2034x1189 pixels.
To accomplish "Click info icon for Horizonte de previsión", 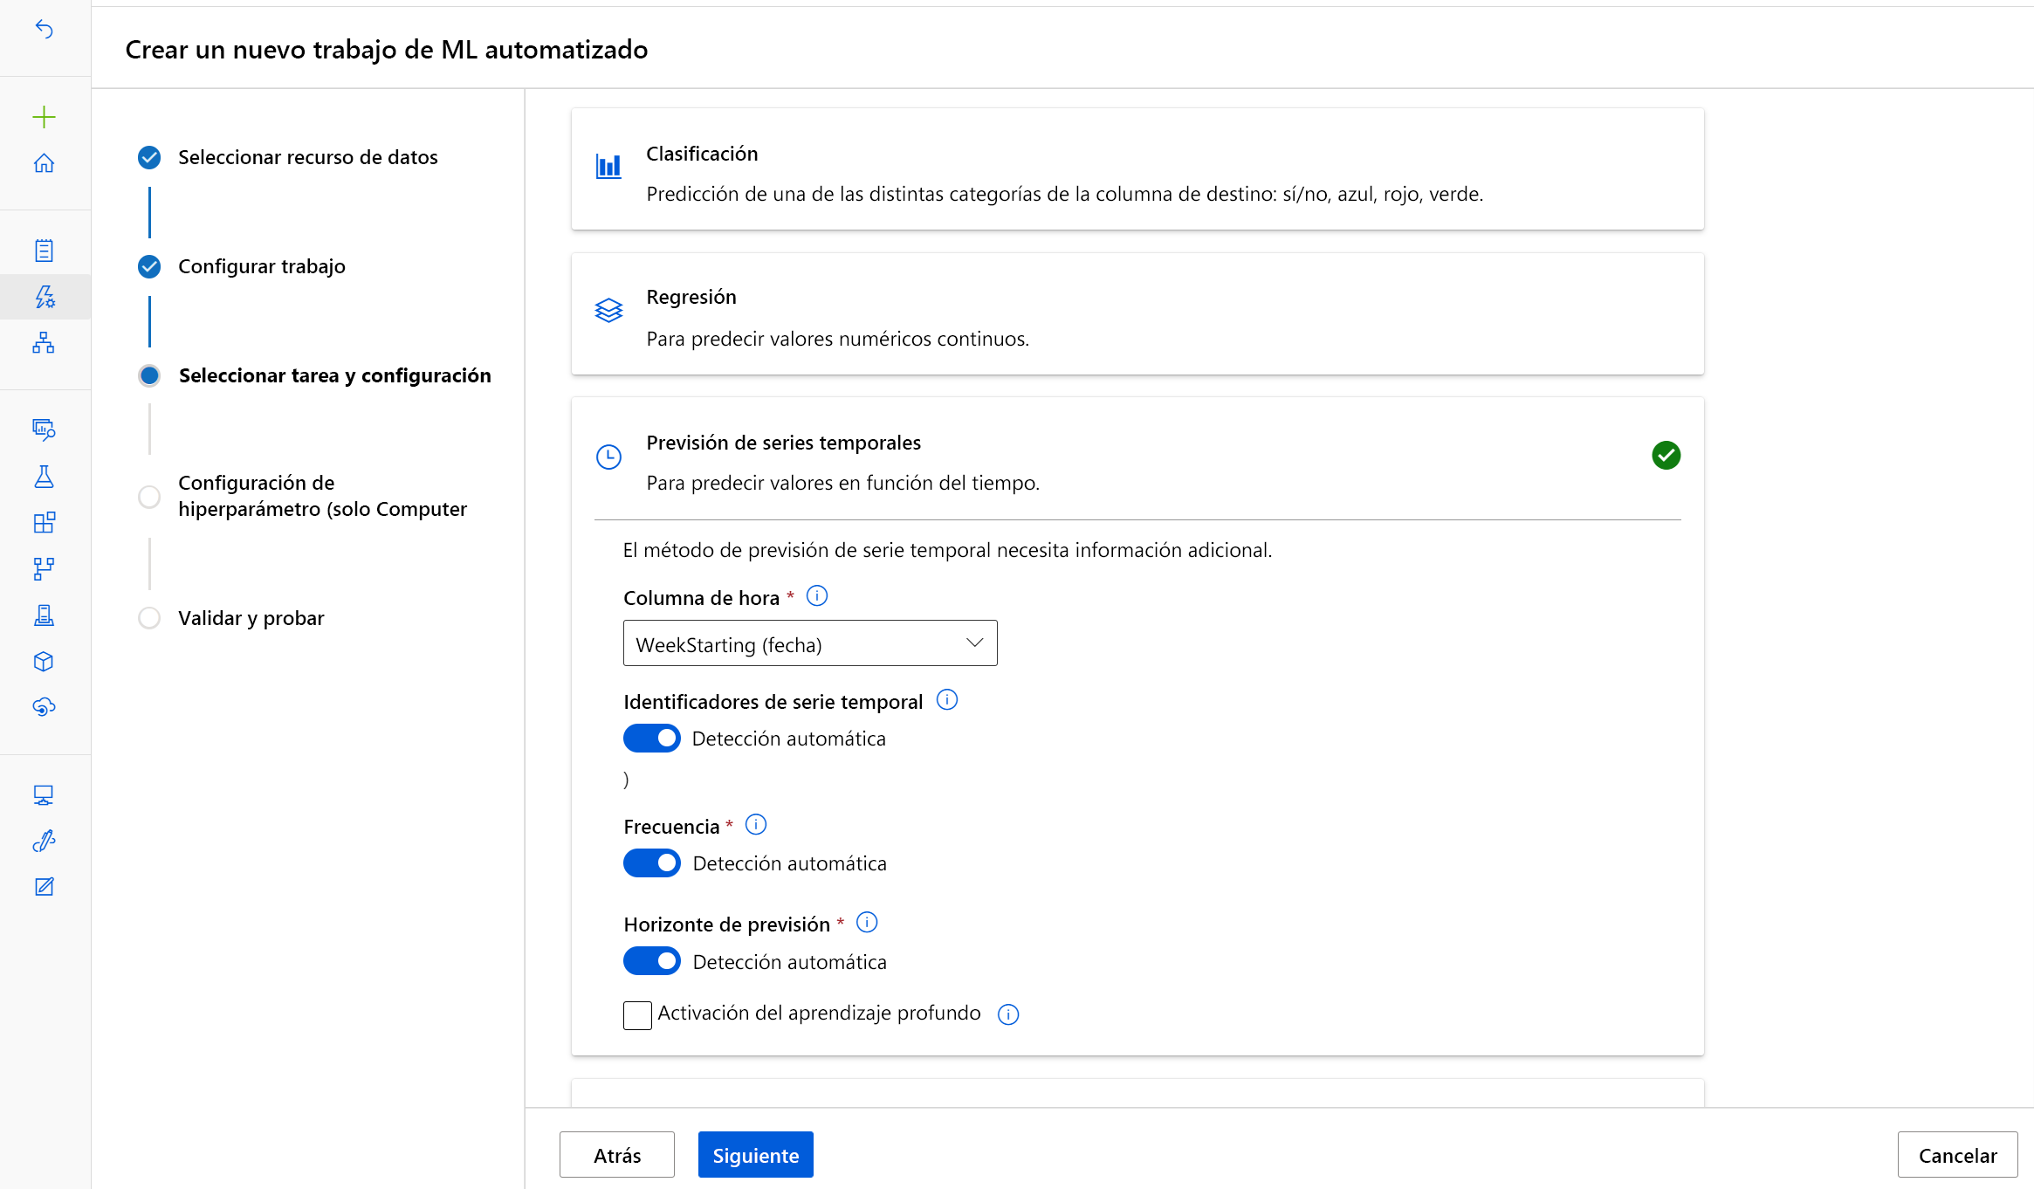I will pos(867,922).
